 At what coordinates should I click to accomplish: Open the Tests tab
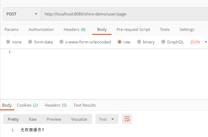tap(165, 30)
